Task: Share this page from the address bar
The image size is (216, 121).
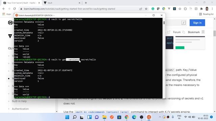Action: (x=141, y=9)
